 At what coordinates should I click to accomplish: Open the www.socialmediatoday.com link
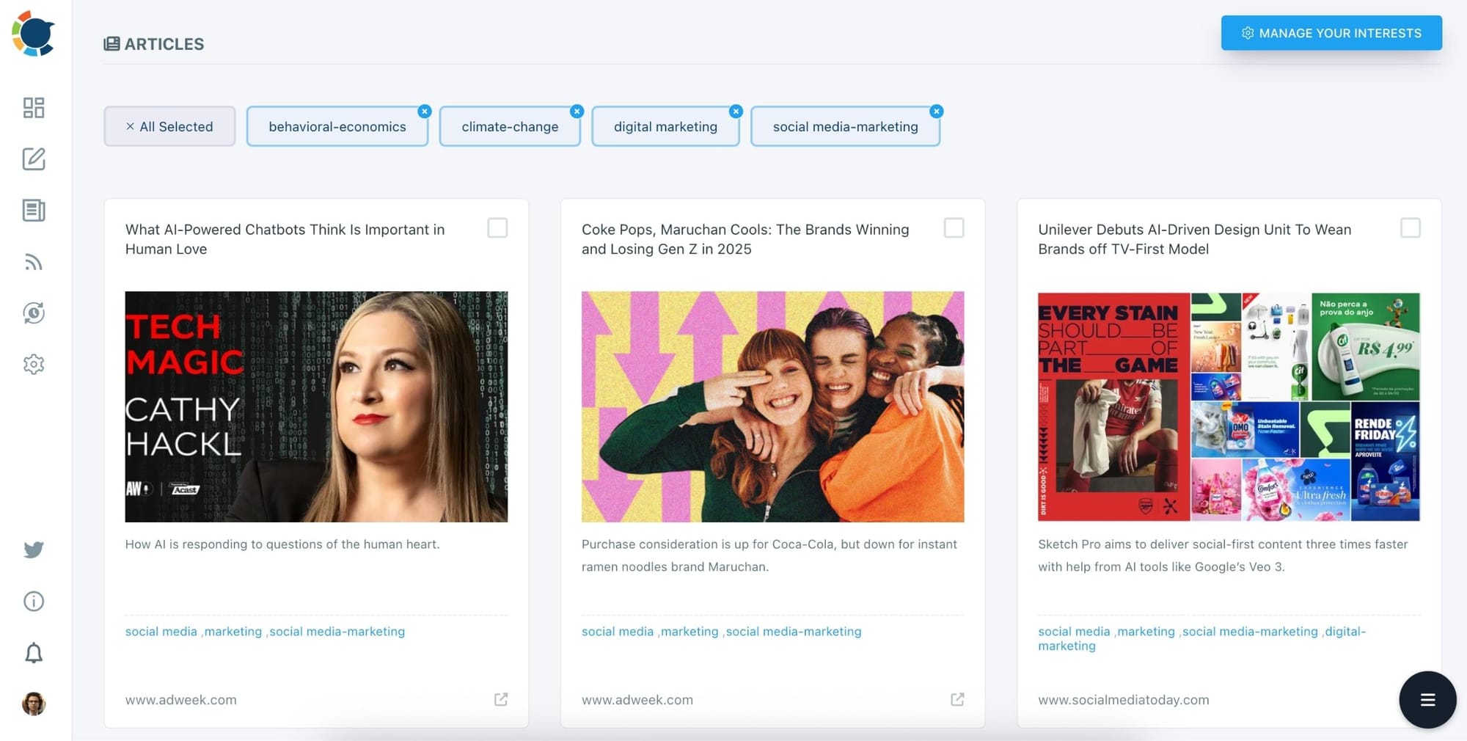tap(1122, 699)
